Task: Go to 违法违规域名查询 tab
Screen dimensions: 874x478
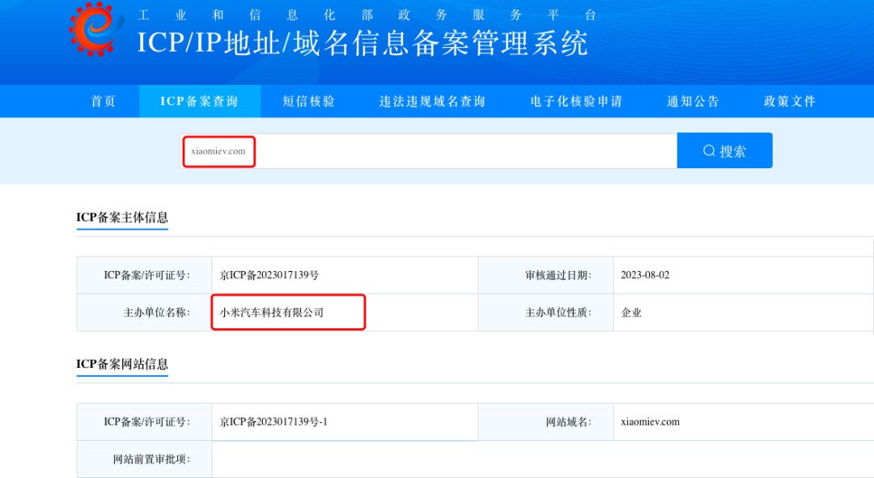Action: [x=432, y=101]
